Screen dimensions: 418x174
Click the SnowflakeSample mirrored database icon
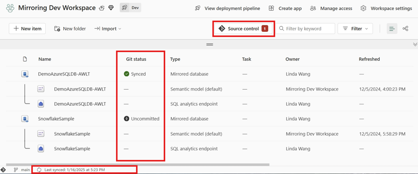point(25,119)
